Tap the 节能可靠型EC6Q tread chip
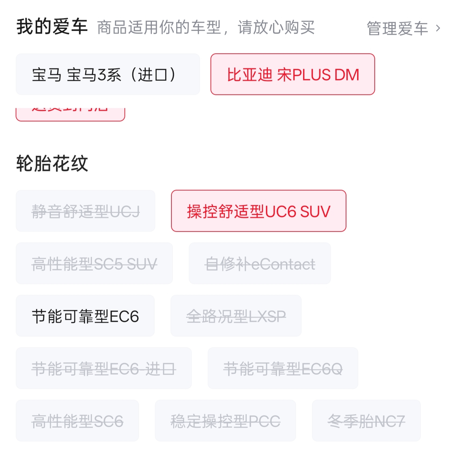The image size is (464, 457). tap(283, 368)
